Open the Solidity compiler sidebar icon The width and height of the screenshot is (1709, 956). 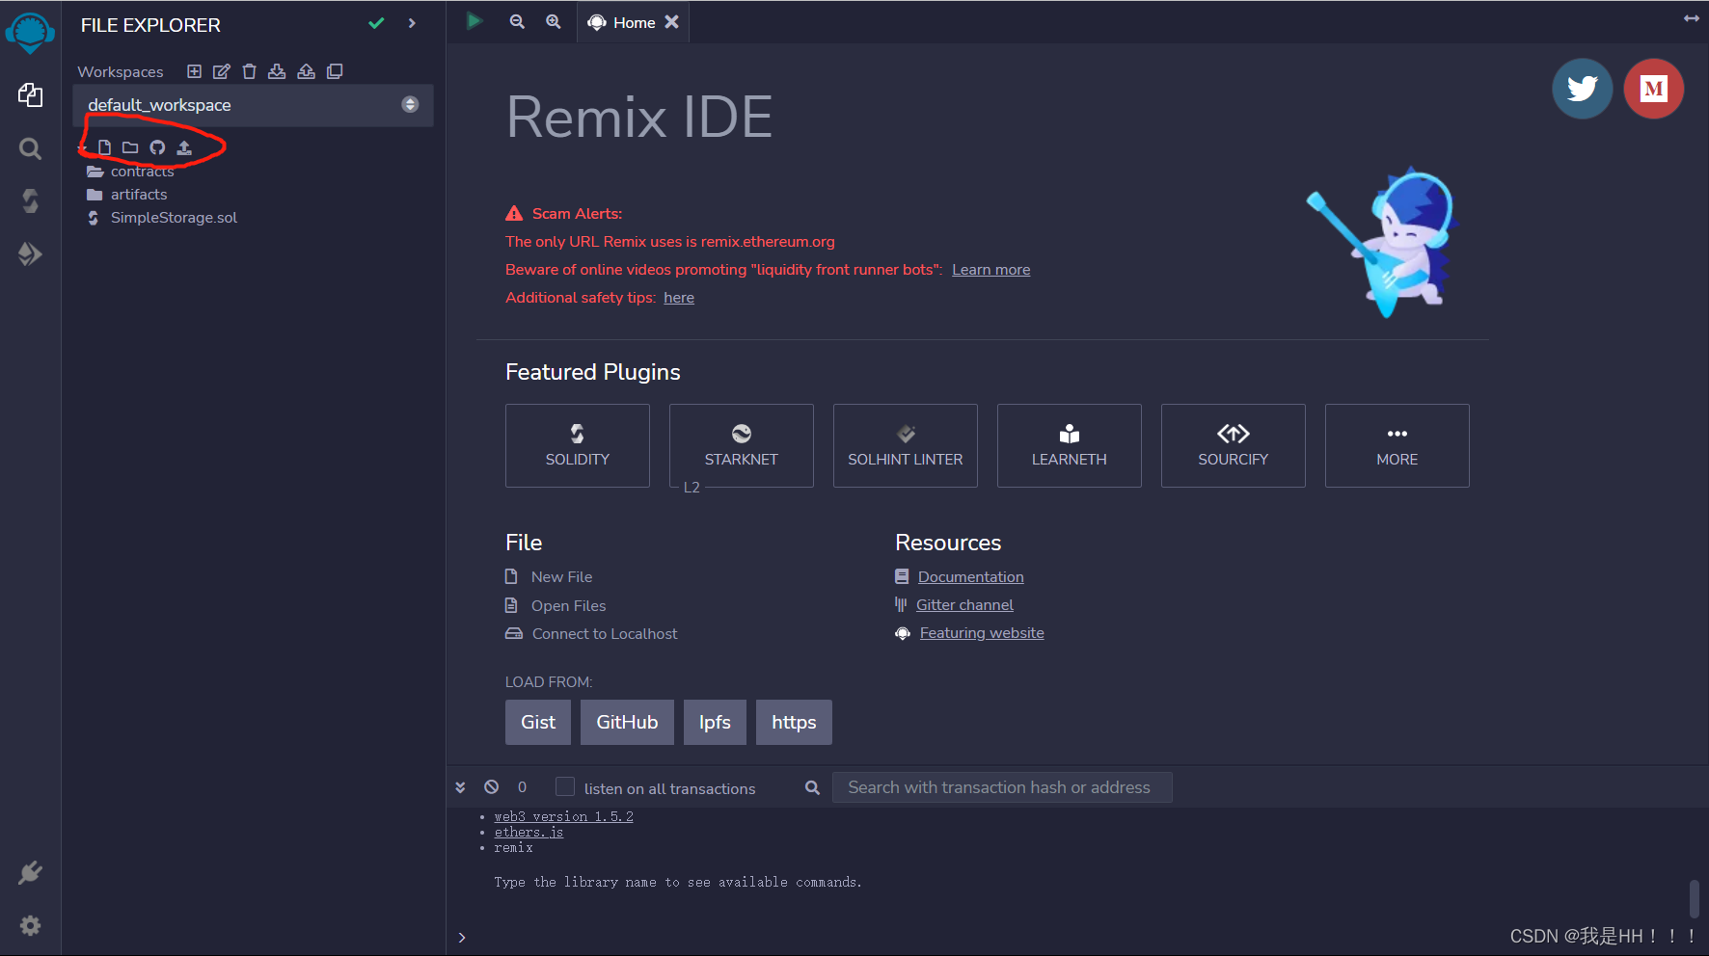30,200
